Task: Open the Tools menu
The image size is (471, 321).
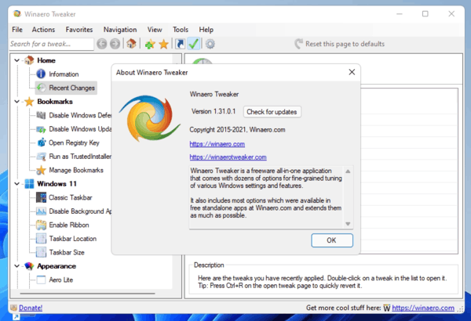Action: pyautogui.click(x=181, y=29)
